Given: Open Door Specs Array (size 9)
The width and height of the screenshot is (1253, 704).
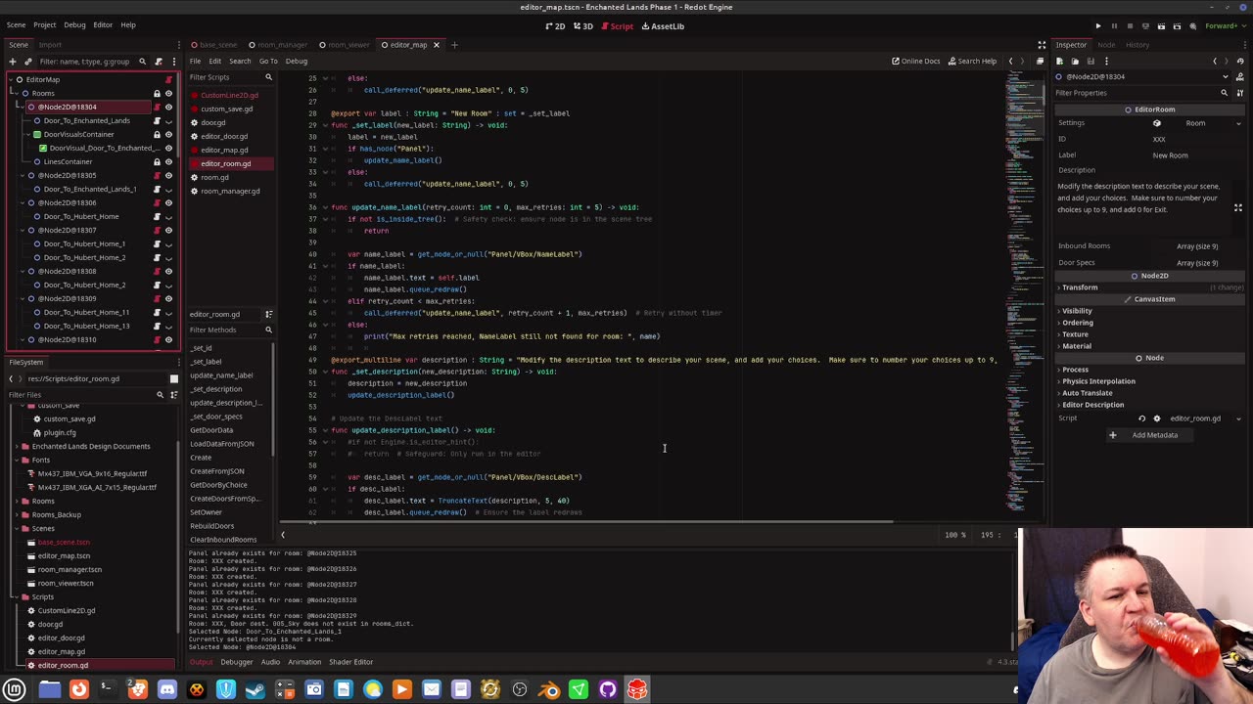Looking at the screenshot, I should pyautogui.click(x=1197, y=263).
